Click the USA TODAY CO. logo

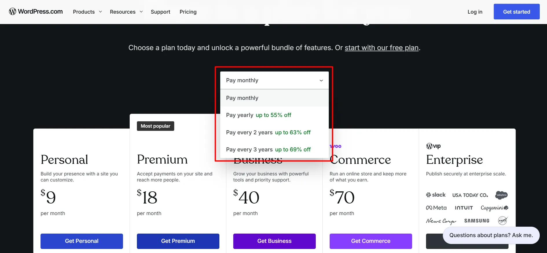pyautogui.click(x=470, y=195)
